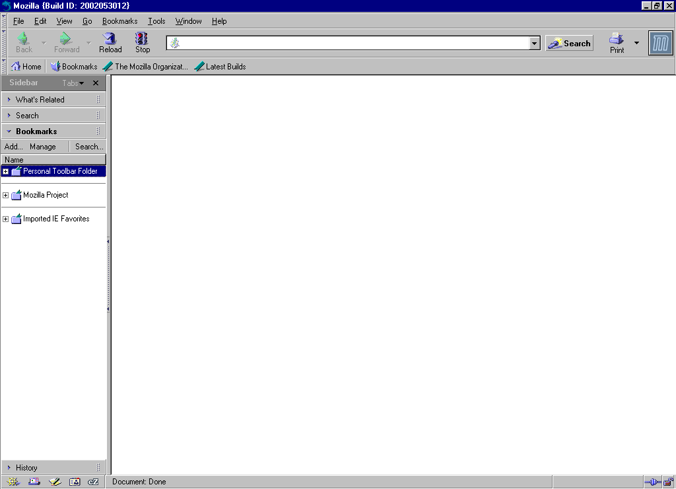Viewport: 676px width, 489px height.
Task: Expand Personal Toolbar Folder with its plus box
Action: [x=5, y=171]
